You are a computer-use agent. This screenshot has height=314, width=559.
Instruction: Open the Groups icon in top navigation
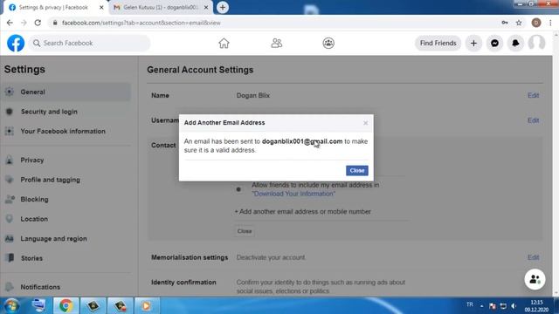328,43
